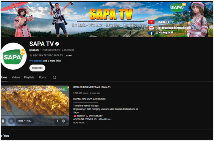Click the verified checkmark badge
This screenshot has width=214, height=141.
[x=57, y=44]
